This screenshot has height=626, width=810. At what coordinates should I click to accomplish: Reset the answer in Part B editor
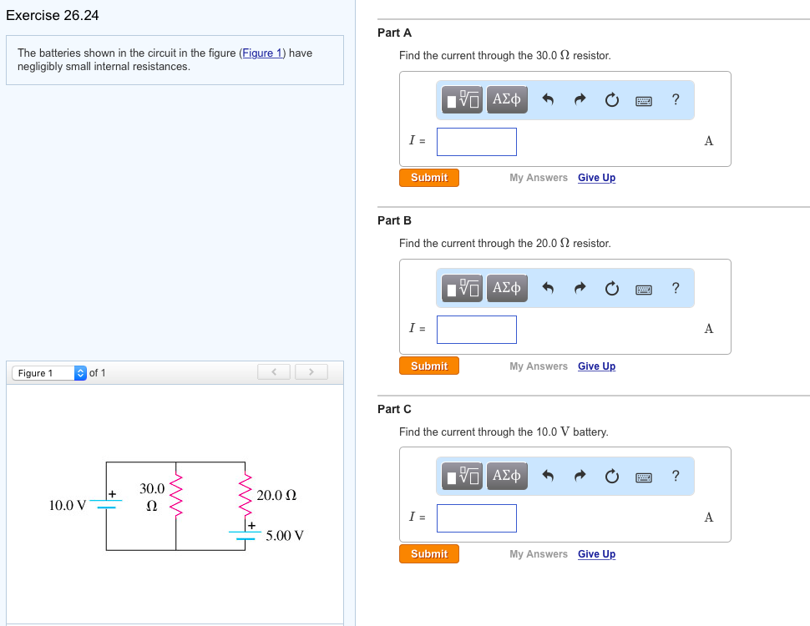[612, 288]
